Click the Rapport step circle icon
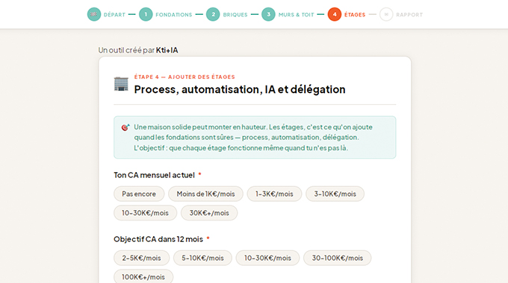 point(386,14)
